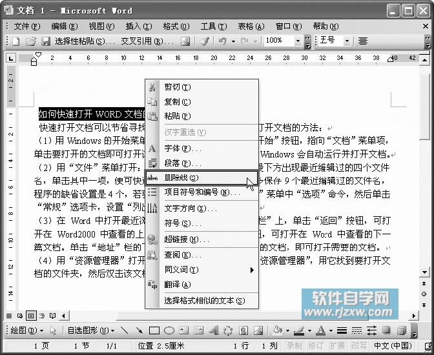Click the horizontal scrollbar right arrow
Screen dimensions: 434x355
tap(414, 316)
